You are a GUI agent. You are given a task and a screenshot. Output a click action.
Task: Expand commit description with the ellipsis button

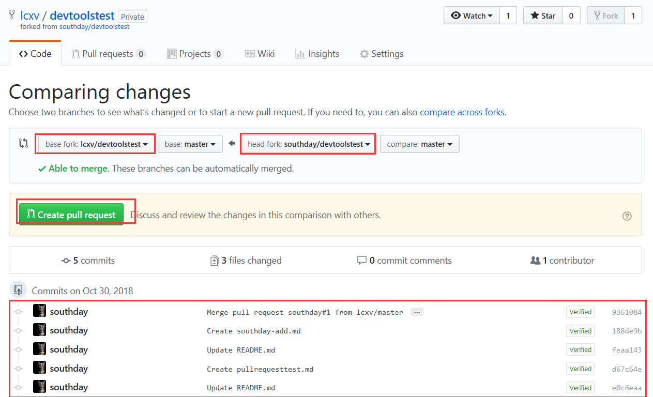tap(417, 312)
